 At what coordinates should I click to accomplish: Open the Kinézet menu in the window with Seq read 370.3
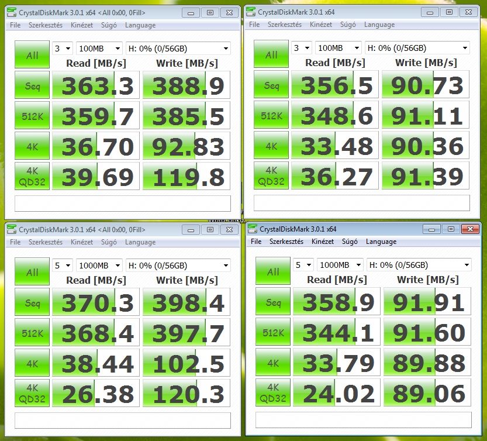click(x=82, y=242)
